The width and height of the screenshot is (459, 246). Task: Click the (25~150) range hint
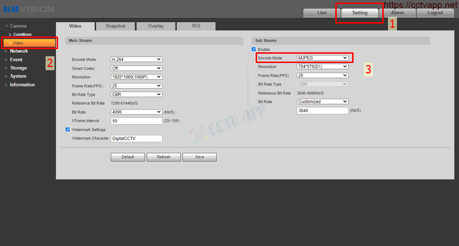pyautogui.click(x=171, y=121)
